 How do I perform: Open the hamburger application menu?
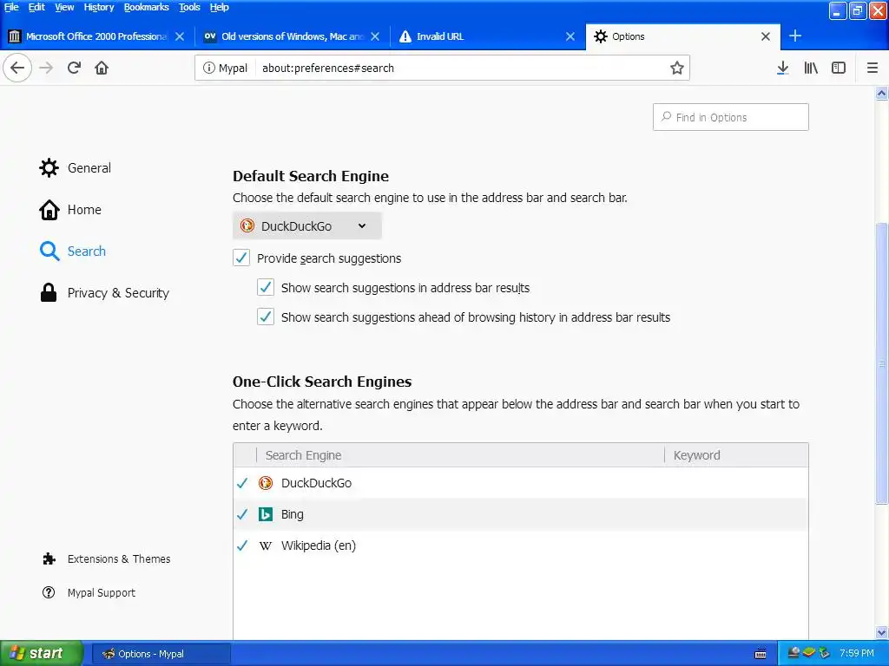point(872,68)
